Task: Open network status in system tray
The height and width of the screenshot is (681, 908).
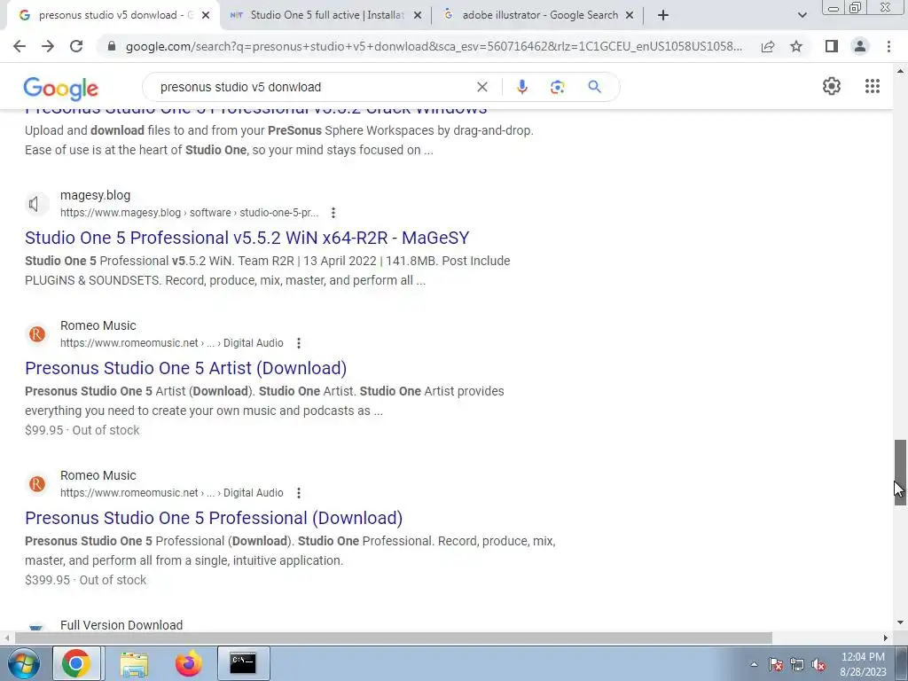Action: coord(797,665)
